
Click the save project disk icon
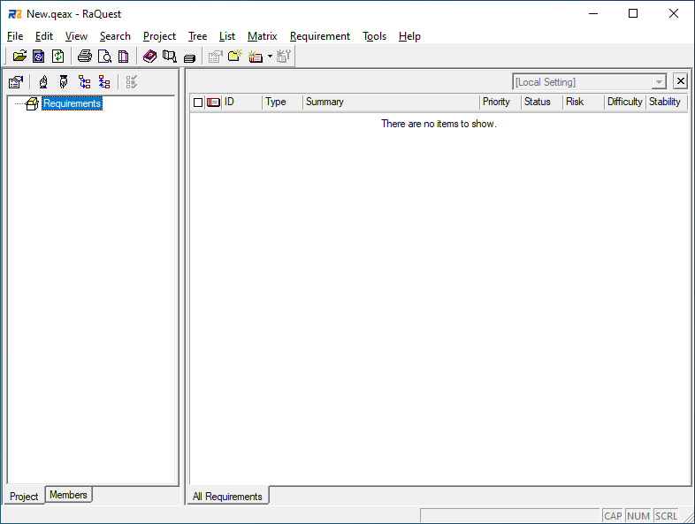pos(39,57)
